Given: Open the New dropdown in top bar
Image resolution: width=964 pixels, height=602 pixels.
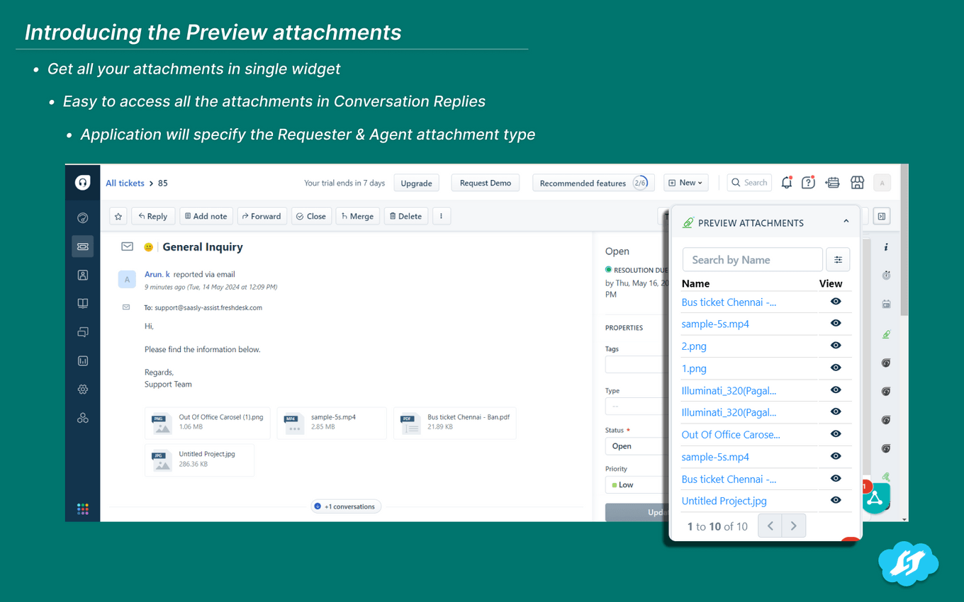Looking at the screenshot, I should tap(685, 182).
